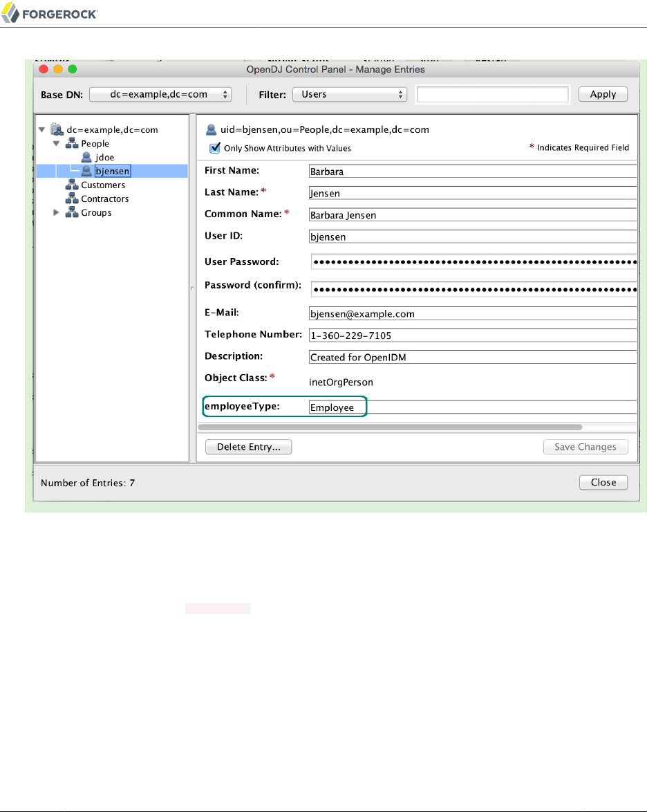Select the bjensen entry in tree

click(x=112, y=171)
